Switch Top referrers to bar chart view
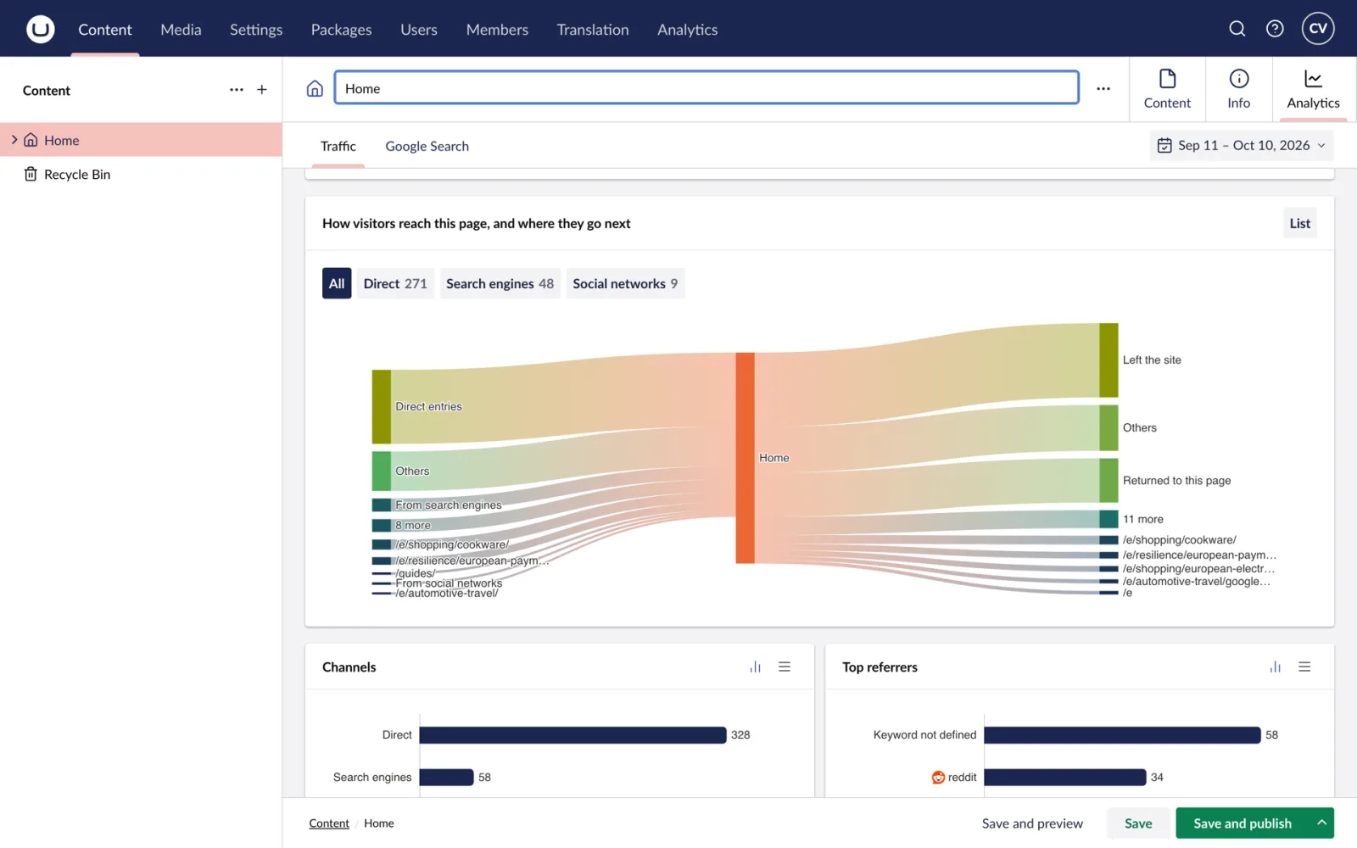 click(x=1275, y=667)
